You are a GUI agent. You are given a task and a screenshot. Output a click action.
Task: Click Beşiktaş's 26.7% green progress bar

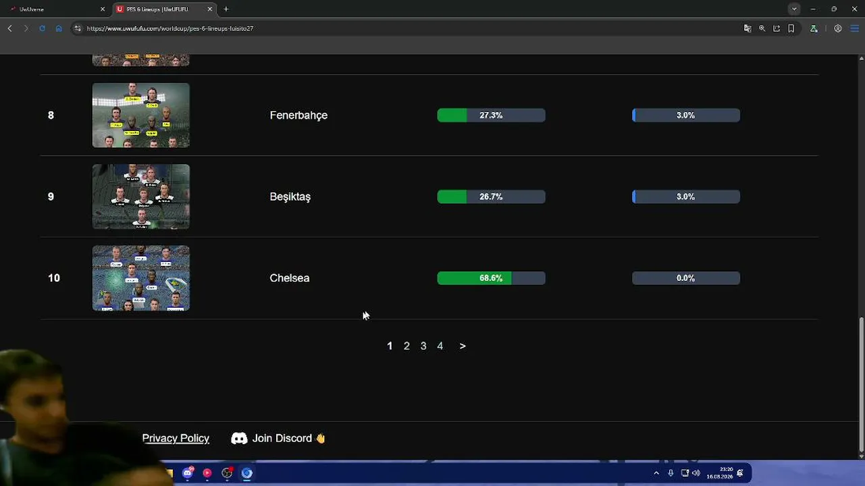point(492,196)
